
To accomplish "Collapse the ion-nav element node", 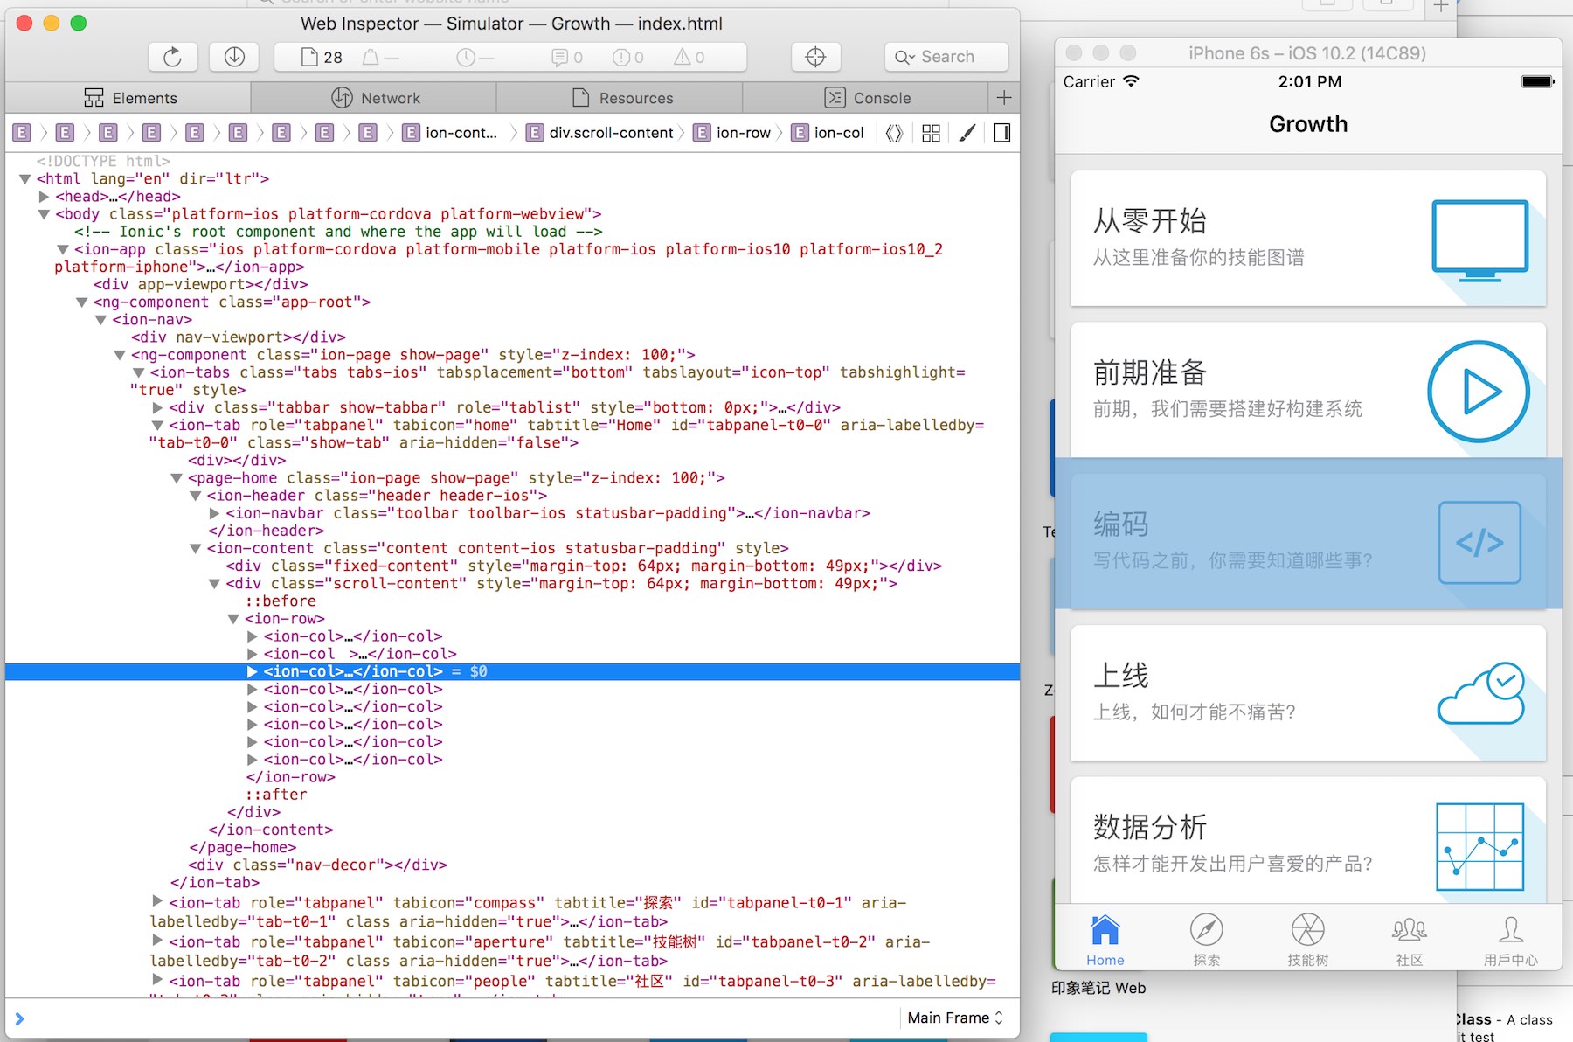I will click(x=100, y=320).
